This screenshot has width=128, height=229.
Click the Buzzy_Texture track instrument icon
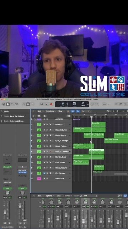click(x=39, y=168)
